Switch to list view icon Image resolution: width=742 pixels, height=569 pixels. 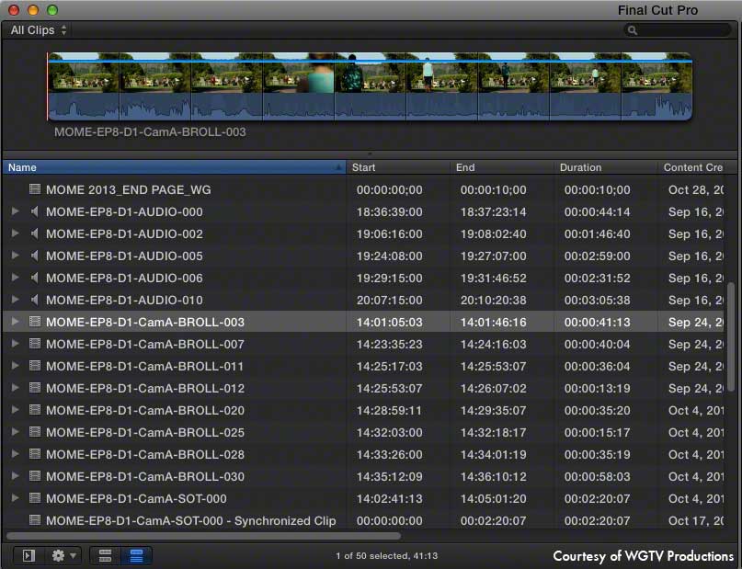click(x=136, y=556)
